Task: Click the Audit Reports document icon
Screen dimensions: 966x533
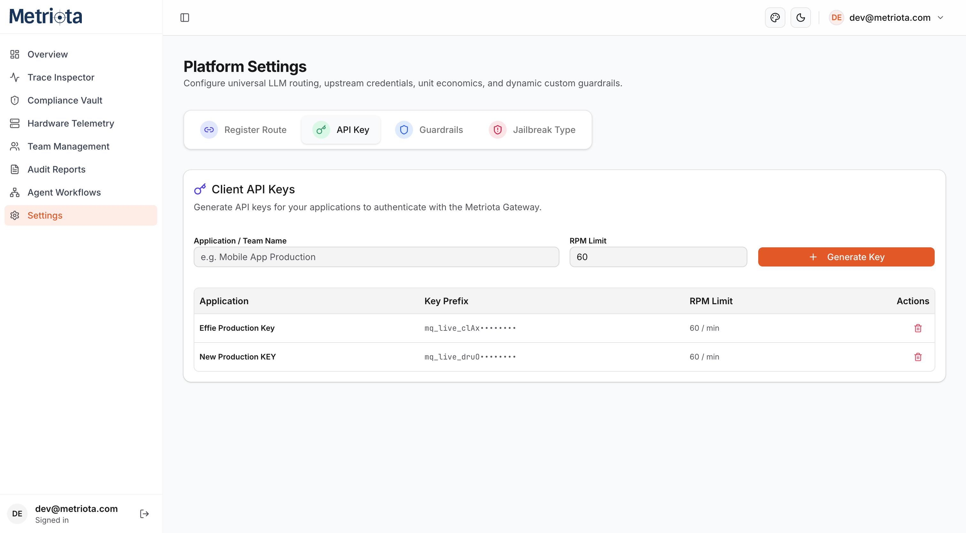Action: (15, 169)
